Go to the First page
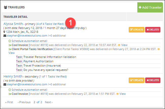165x109 pixels. pyautogui.click(x=9, y=102)
